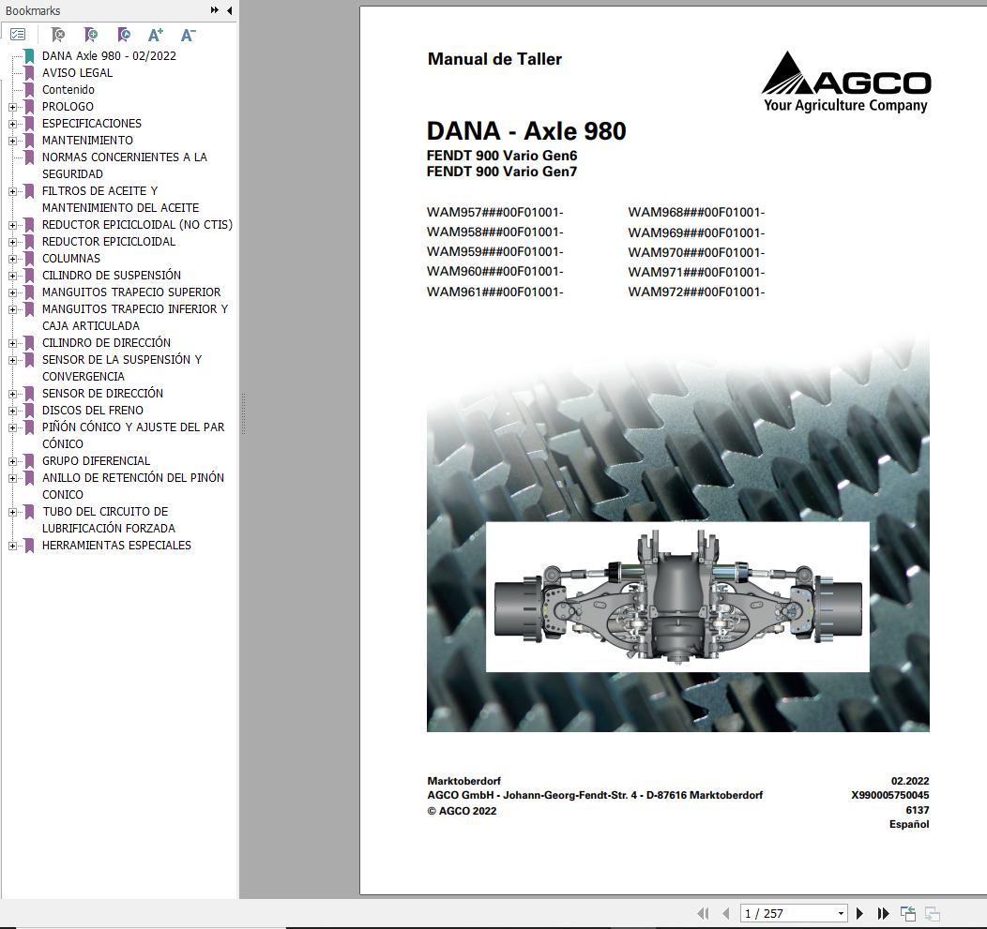
Task: Open the page number dropdown arrow
Action: click(841, 913)
